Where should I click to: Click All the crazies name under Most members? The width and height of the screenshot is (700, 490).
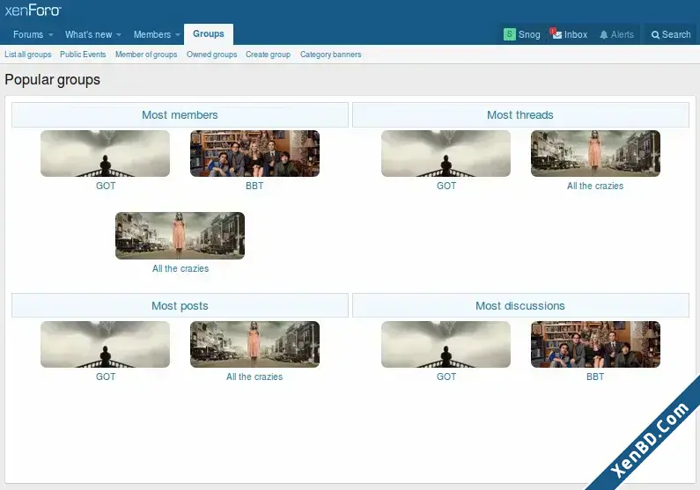tap(181, 268)
